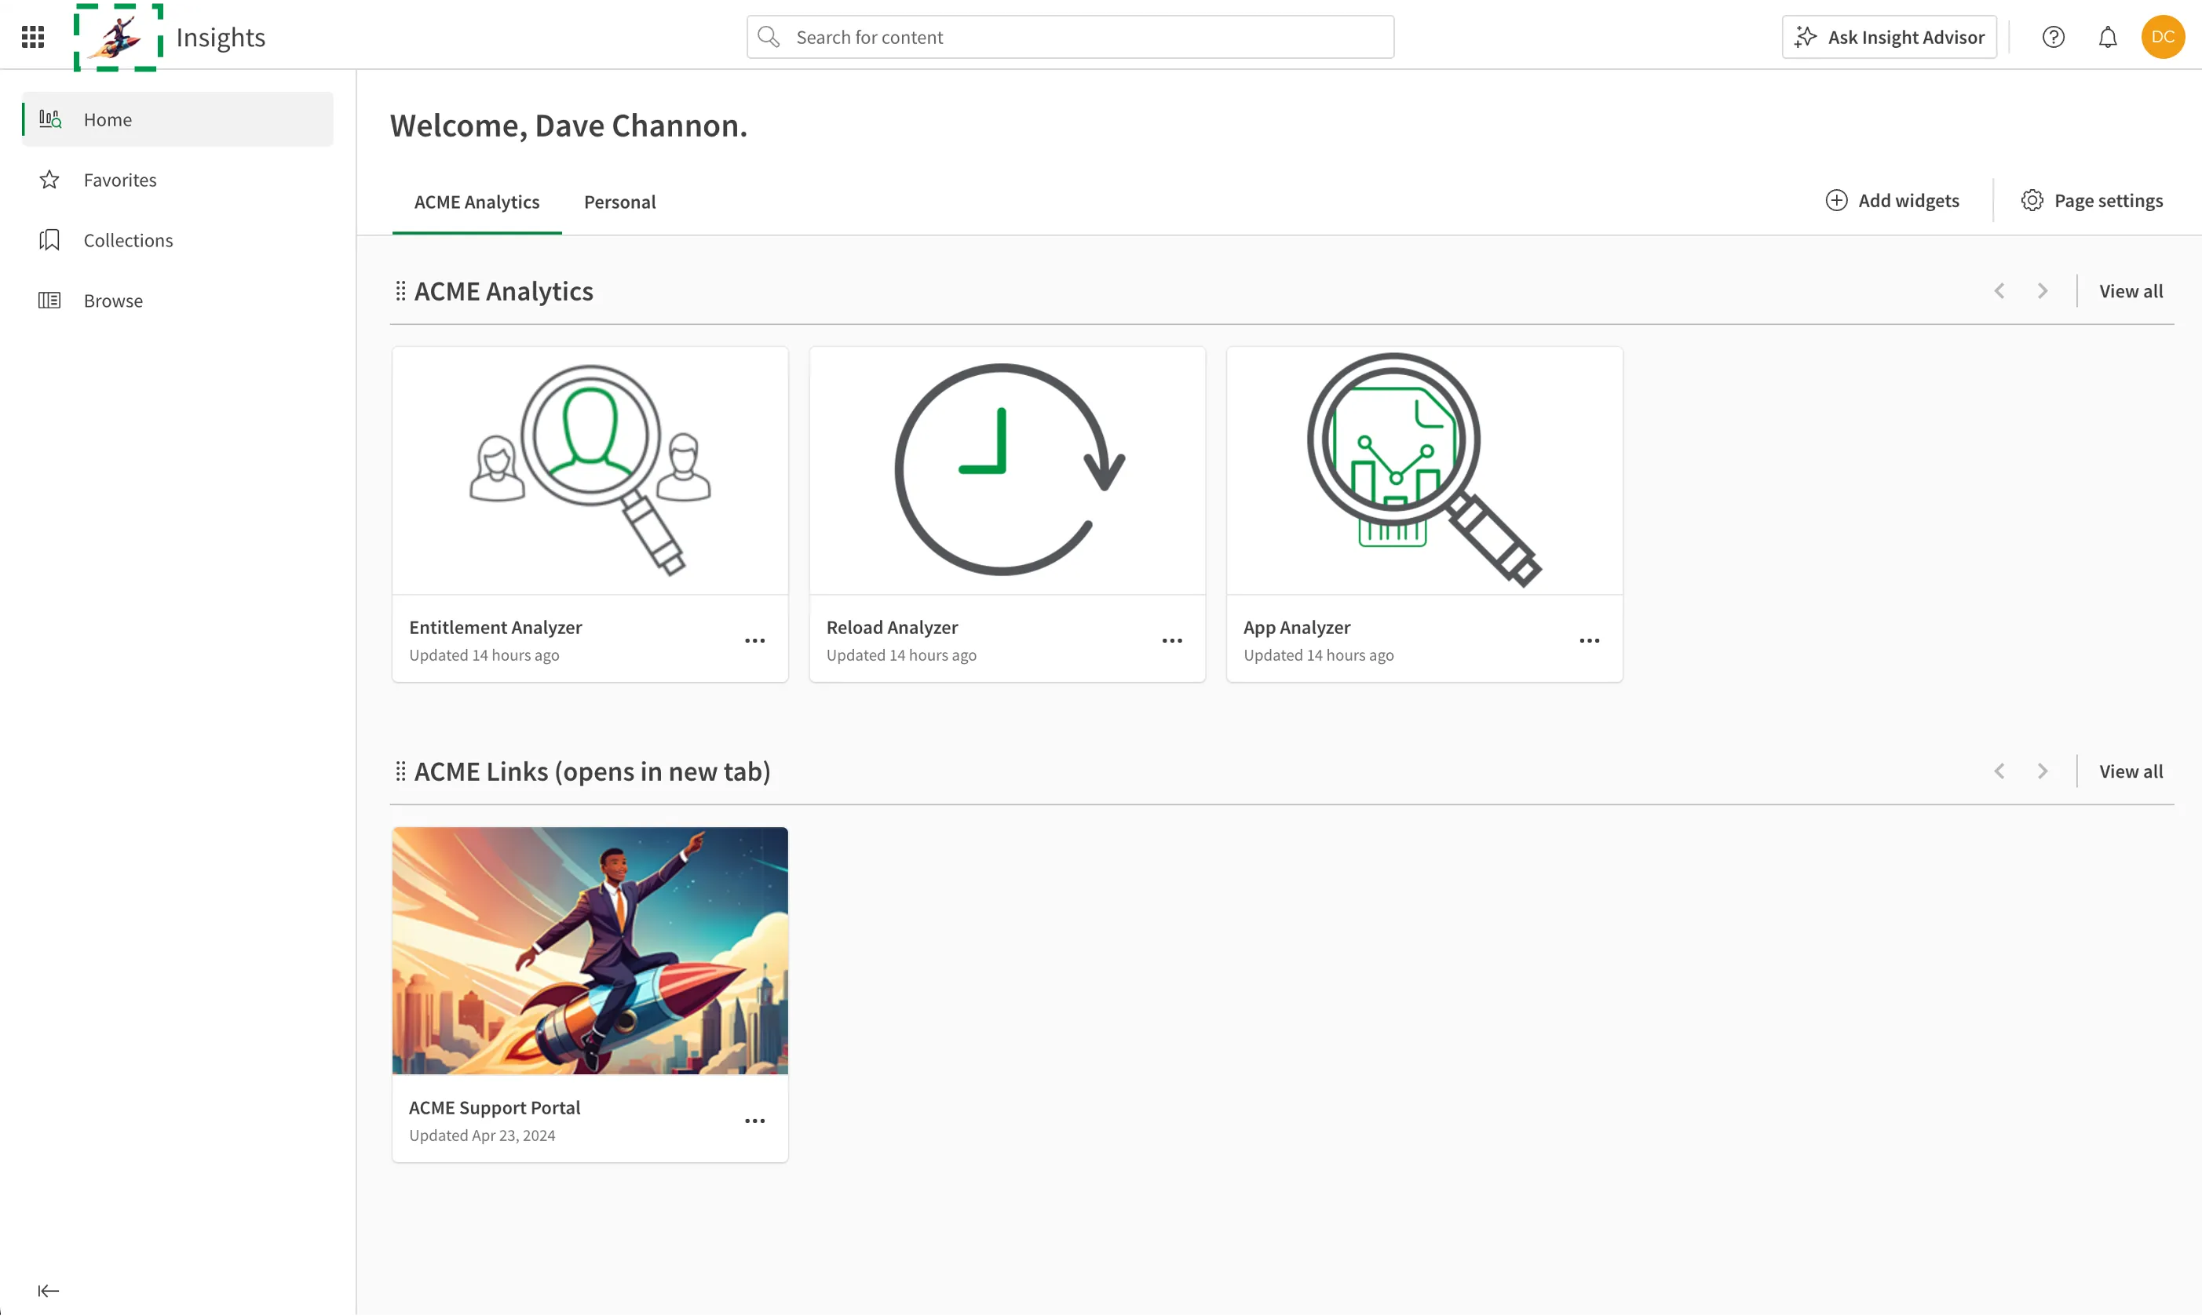Select the ACME Analytics tab

[477, 201]
